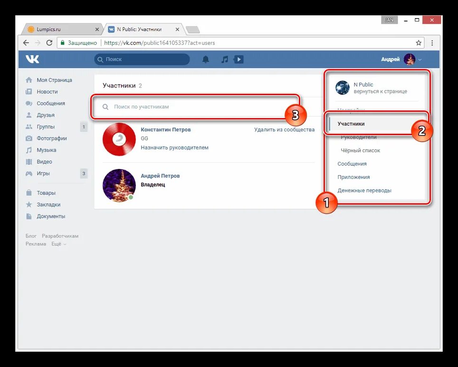Open a new browser tab
This screenshot has width=458, height=367.
click(x=193, y=30)
